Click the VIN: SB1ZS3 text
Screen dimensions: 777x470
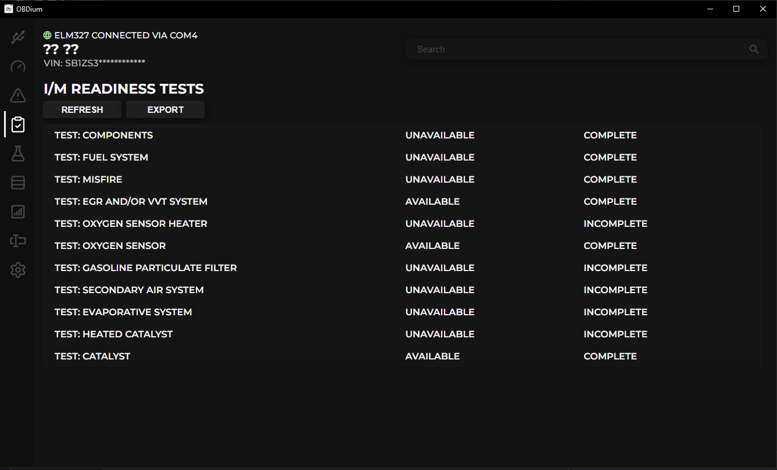[94, 63]
